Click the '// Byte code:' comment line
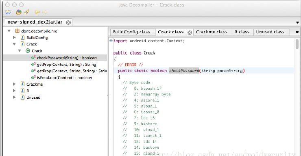301x156 pixels. pos(137,82)
